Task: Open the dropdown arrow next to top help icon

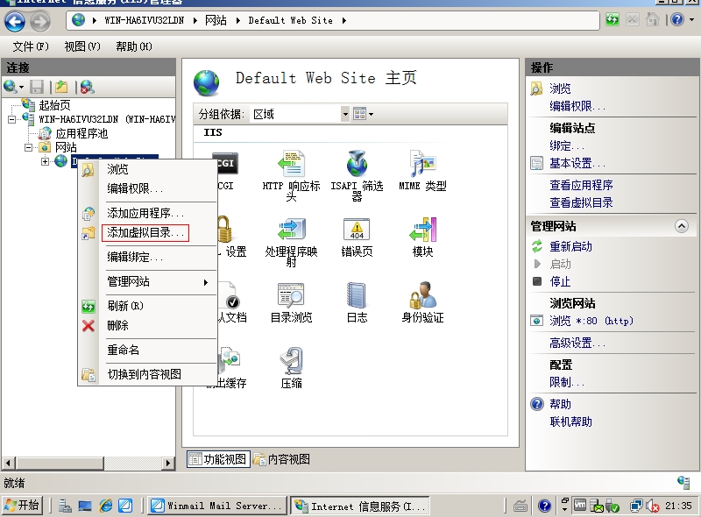Action: click(691, 19)
